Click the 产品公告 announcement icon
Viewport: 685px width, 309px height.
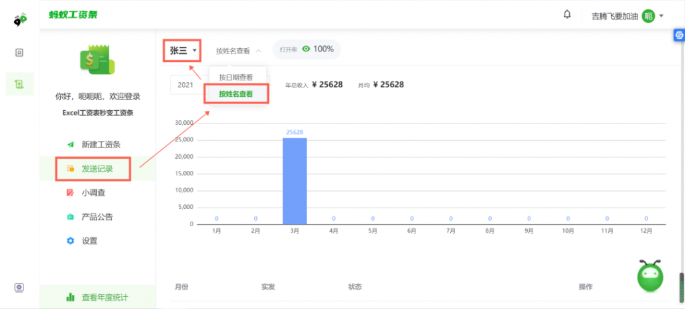pos(70,217)
